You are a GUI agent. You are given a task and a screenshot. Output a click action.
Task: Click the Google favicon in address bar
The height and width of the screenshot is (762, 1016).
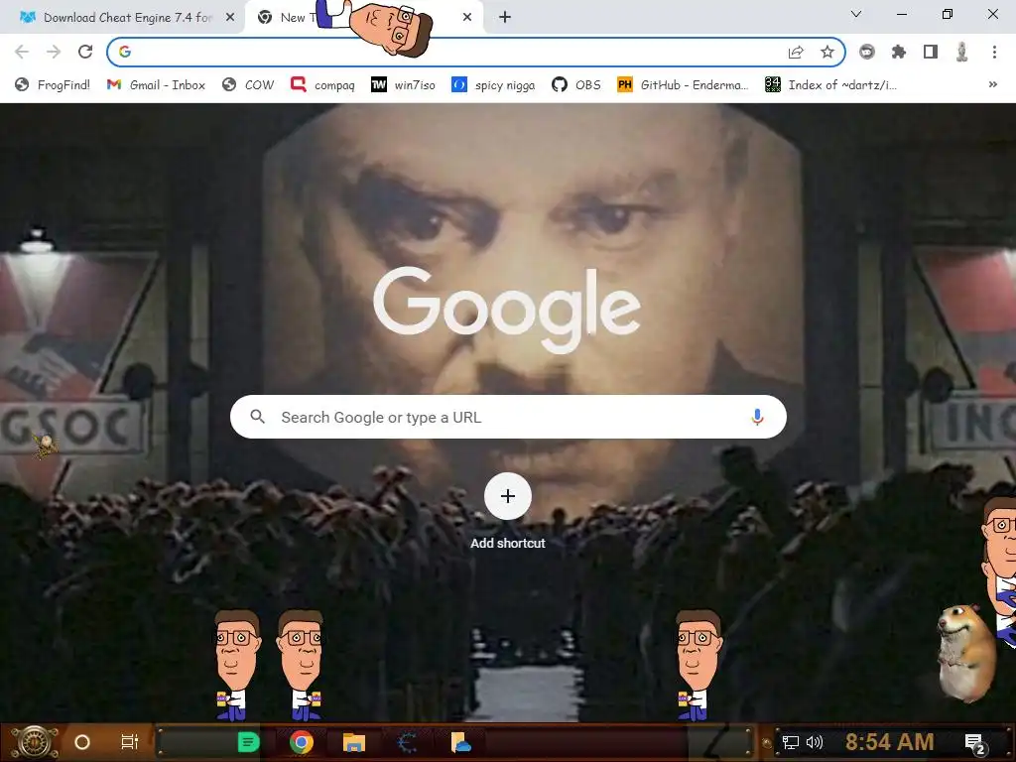tap(125, 52)
